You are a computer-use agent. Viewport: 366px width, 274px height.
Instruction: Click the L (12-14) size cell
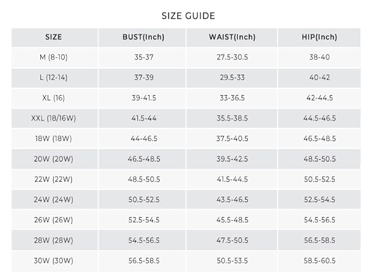point(54,77)
